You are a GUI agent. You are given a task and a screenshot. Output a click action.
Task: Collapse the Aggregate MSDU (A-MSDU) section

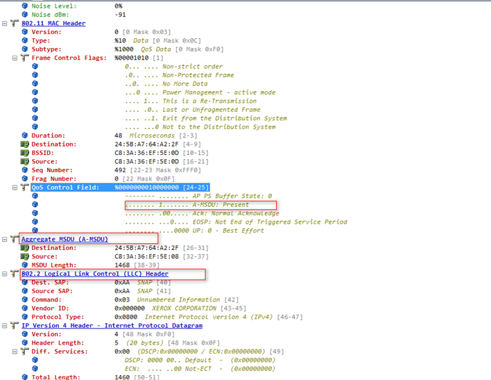4,239
